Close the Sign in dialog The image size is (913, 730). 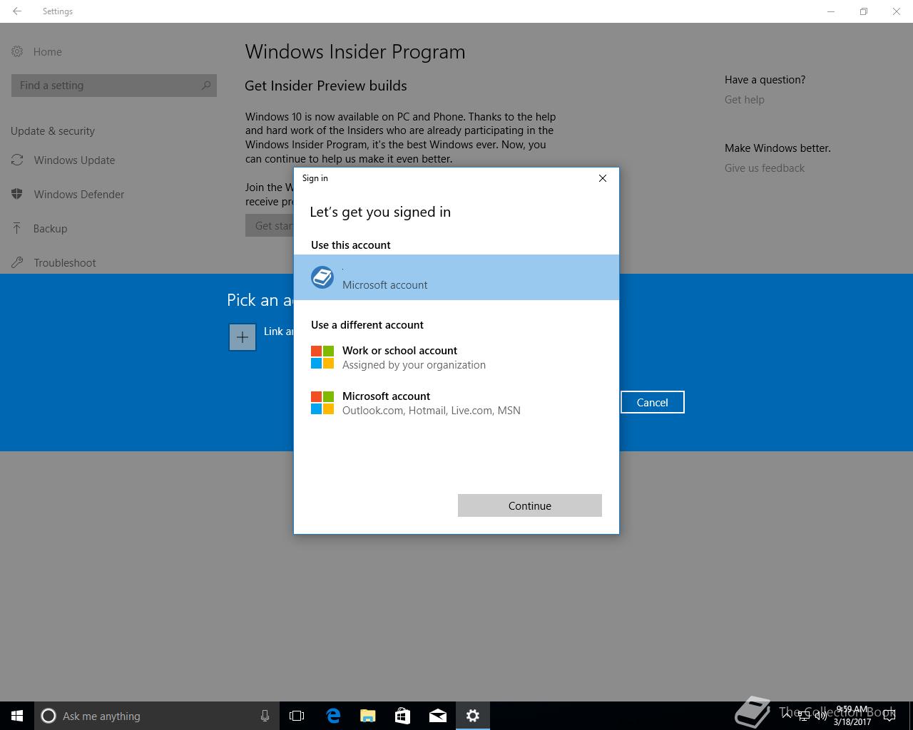[x=603, y=178]
